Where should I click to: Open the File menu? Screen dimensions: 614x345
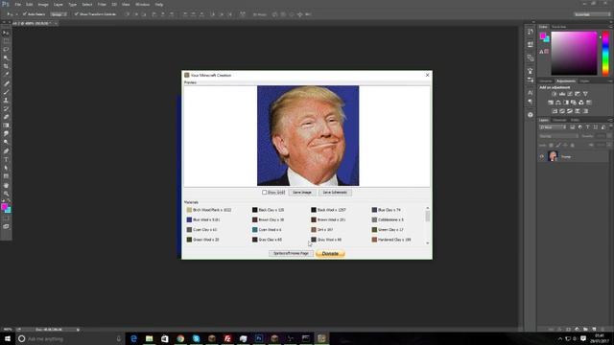[17, 4]
